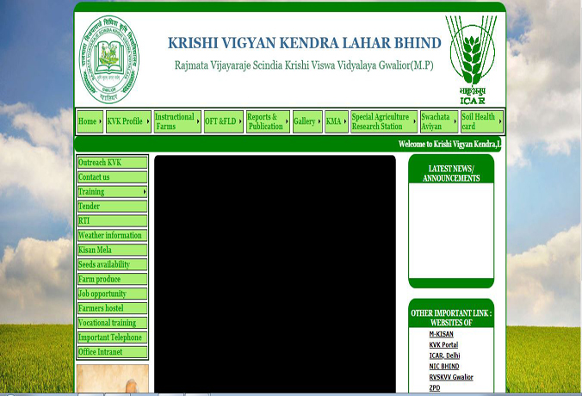Click the ICAR wheat emblem logo
Image resolution: width=582 pixels, height=396 pixels.
coord(472,59)
